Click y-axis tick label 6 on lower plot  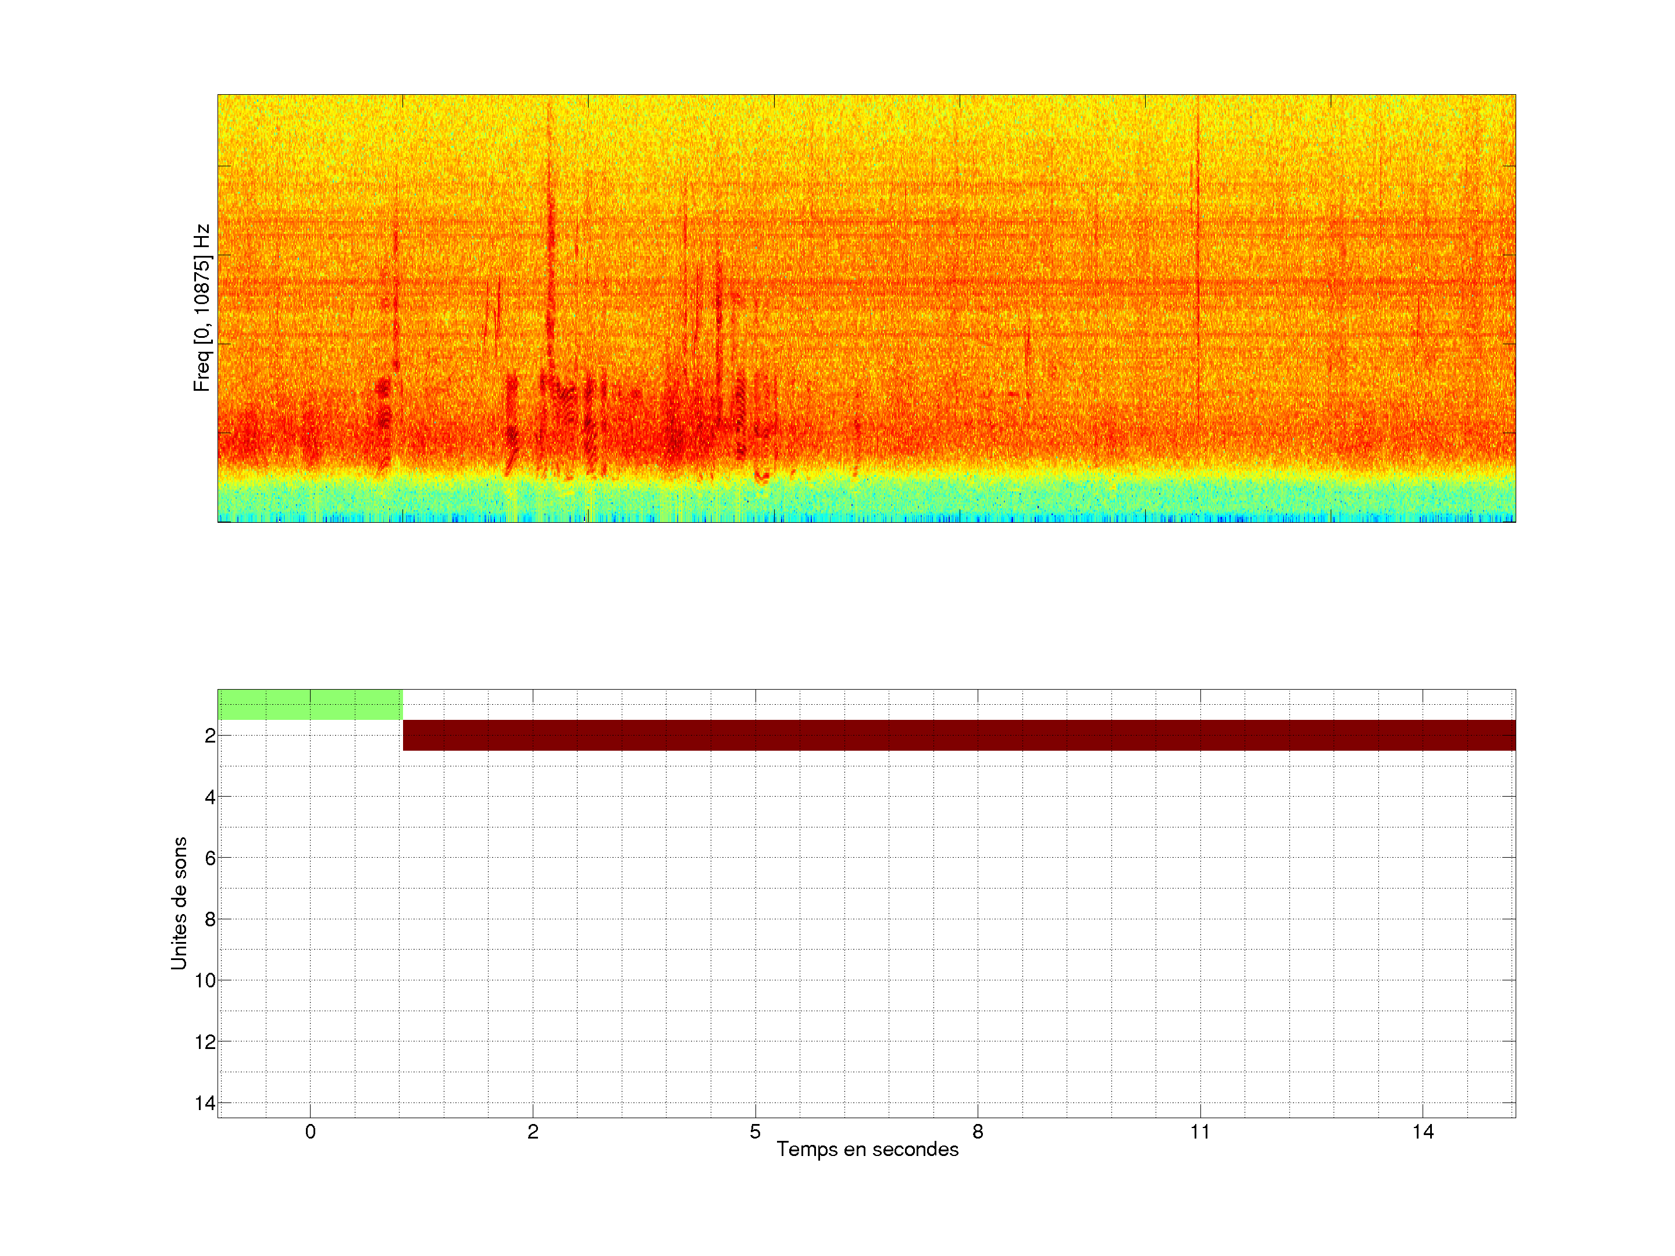210,858
